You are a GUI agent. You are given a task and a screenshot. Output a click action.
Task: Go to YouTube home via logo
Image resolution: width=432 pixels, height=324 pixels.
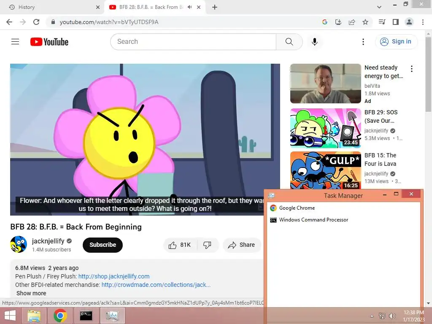(49, 42)
